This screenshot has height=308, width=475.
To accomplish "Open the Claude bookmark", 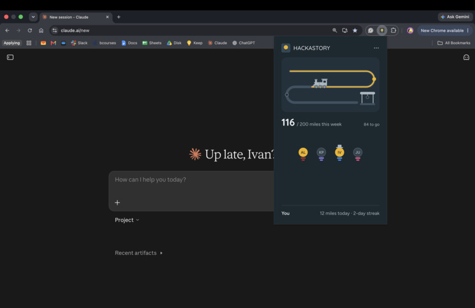I will click(217, 43).
